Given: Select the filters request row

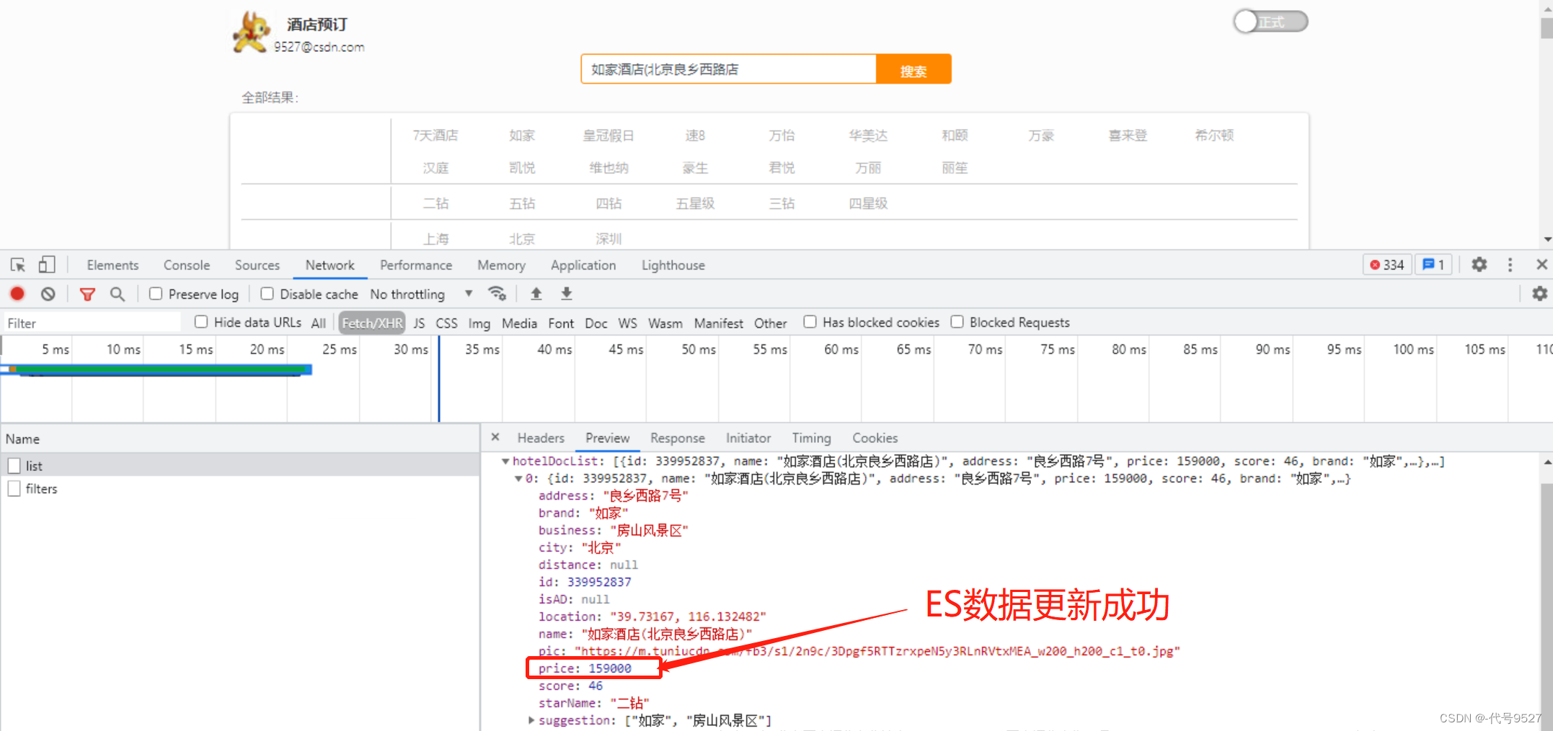Looking at the screenshot, I should coord(240,488).
